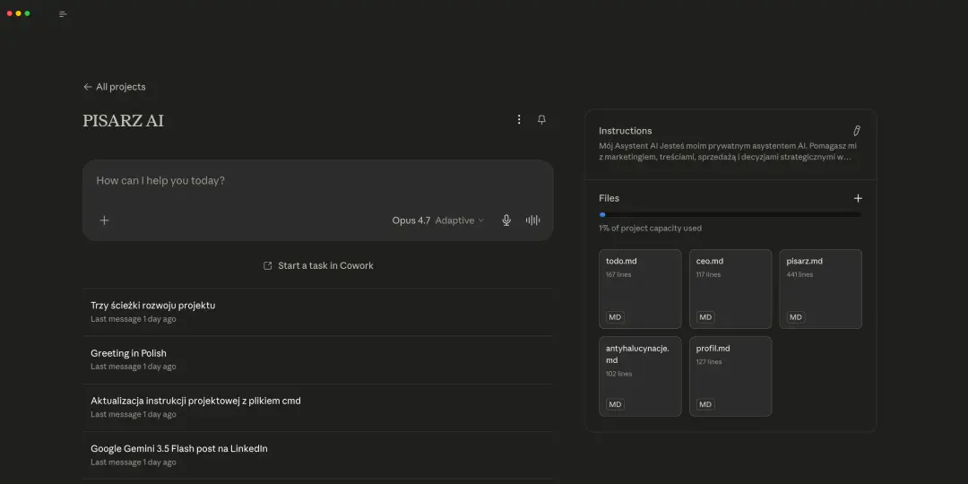Click the Instructions heading
Viewport: 968px width, 484px height.
click(x=626, y=131)
